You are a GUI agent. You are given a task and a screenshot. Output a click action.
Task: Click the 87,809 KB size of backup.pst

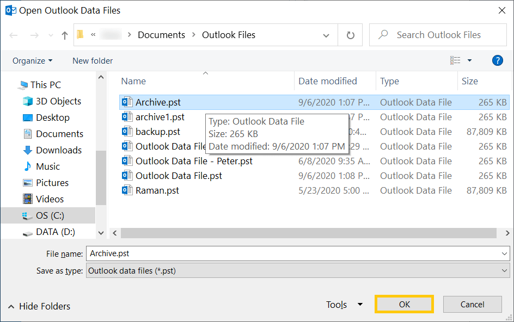pos(486,132)
